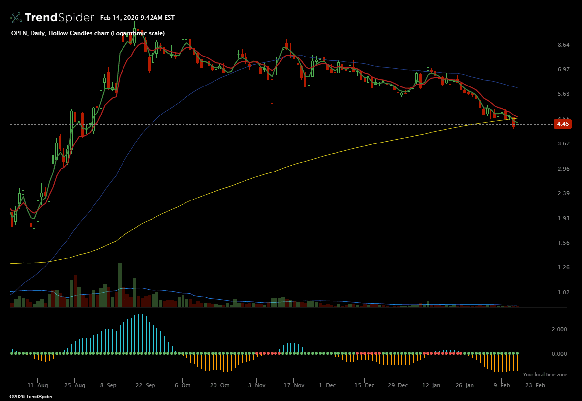This screenshot has width=582, height=401.
Task: Click the 1.02 price axis label
Action: [562, 292]
